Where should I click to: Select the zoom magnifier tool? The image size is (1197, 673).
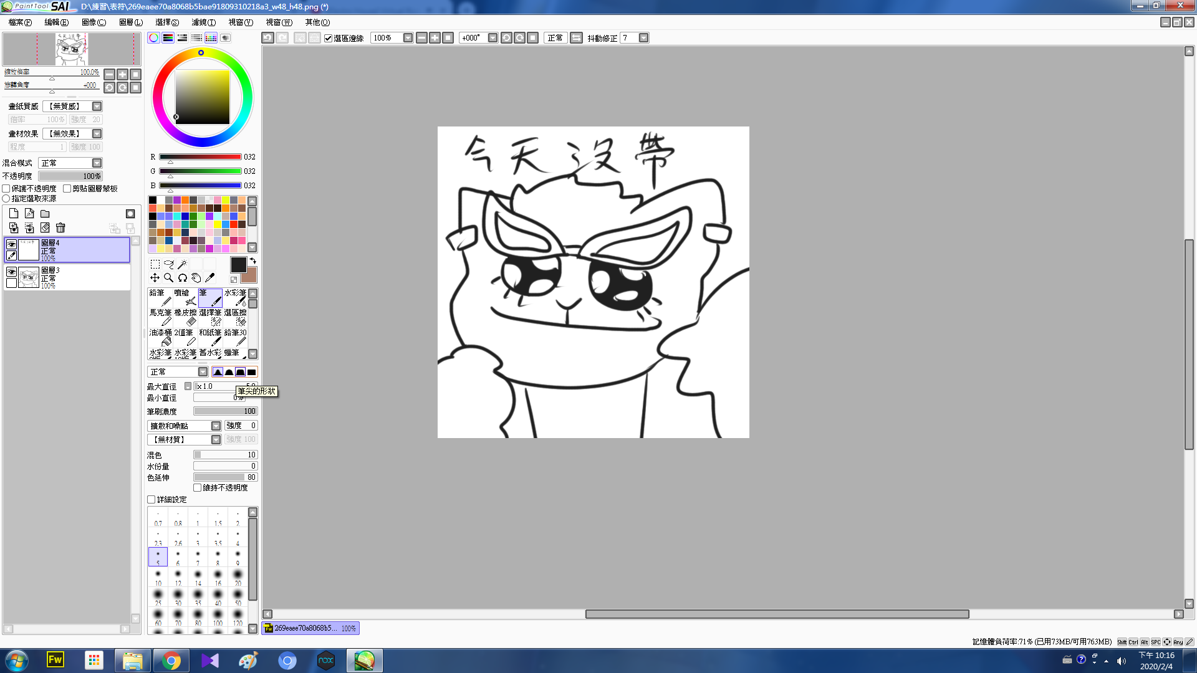[168, 278]
